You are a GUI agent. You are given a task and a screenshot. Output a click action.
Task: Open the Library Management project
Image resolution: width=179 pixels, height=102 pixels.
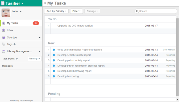(x=19, y=51)
